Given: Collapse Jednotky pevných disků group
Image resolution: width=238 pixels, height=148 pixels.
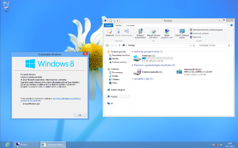Looking at the screenshot, I should tap(132, 52).
